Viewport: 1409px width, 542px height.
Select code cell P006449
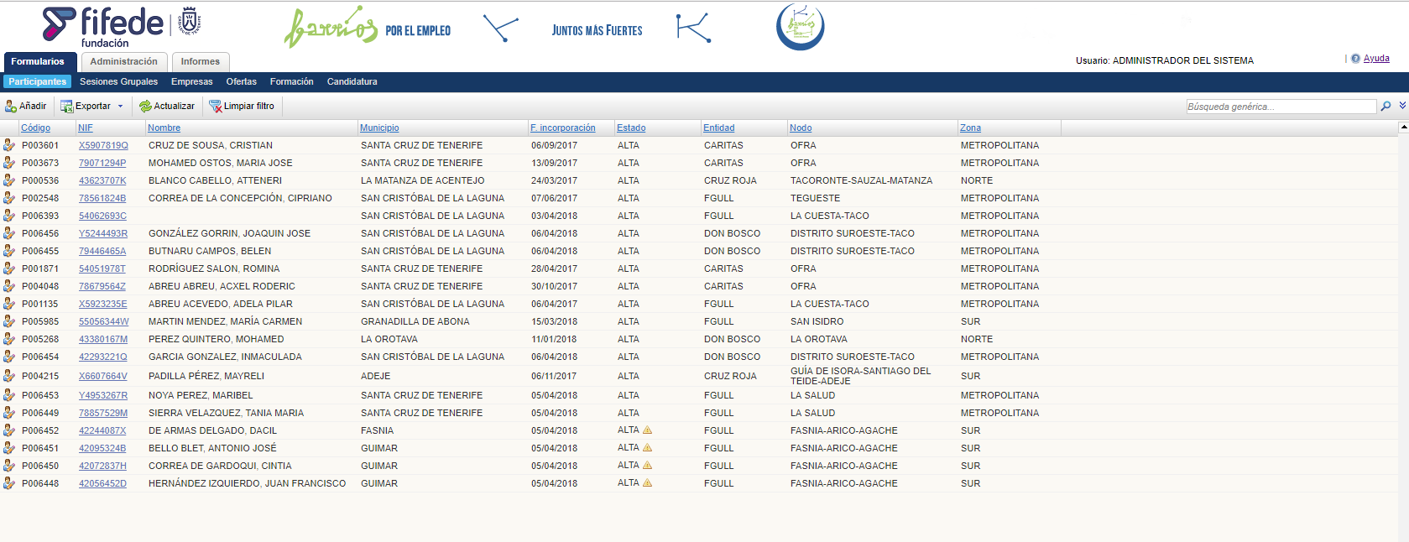point(40,413)
